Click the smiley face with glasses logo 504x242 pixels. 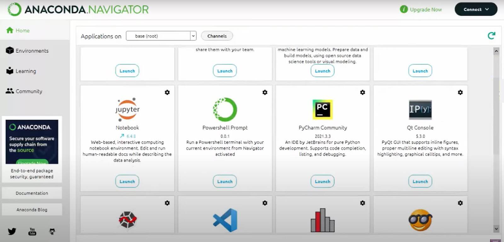pyautogui.click(x=420, y=220)
